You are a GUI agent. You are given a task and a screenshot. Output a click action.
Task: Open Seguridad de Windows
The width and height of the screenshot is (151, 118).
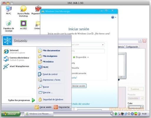[x=51, y=99]
